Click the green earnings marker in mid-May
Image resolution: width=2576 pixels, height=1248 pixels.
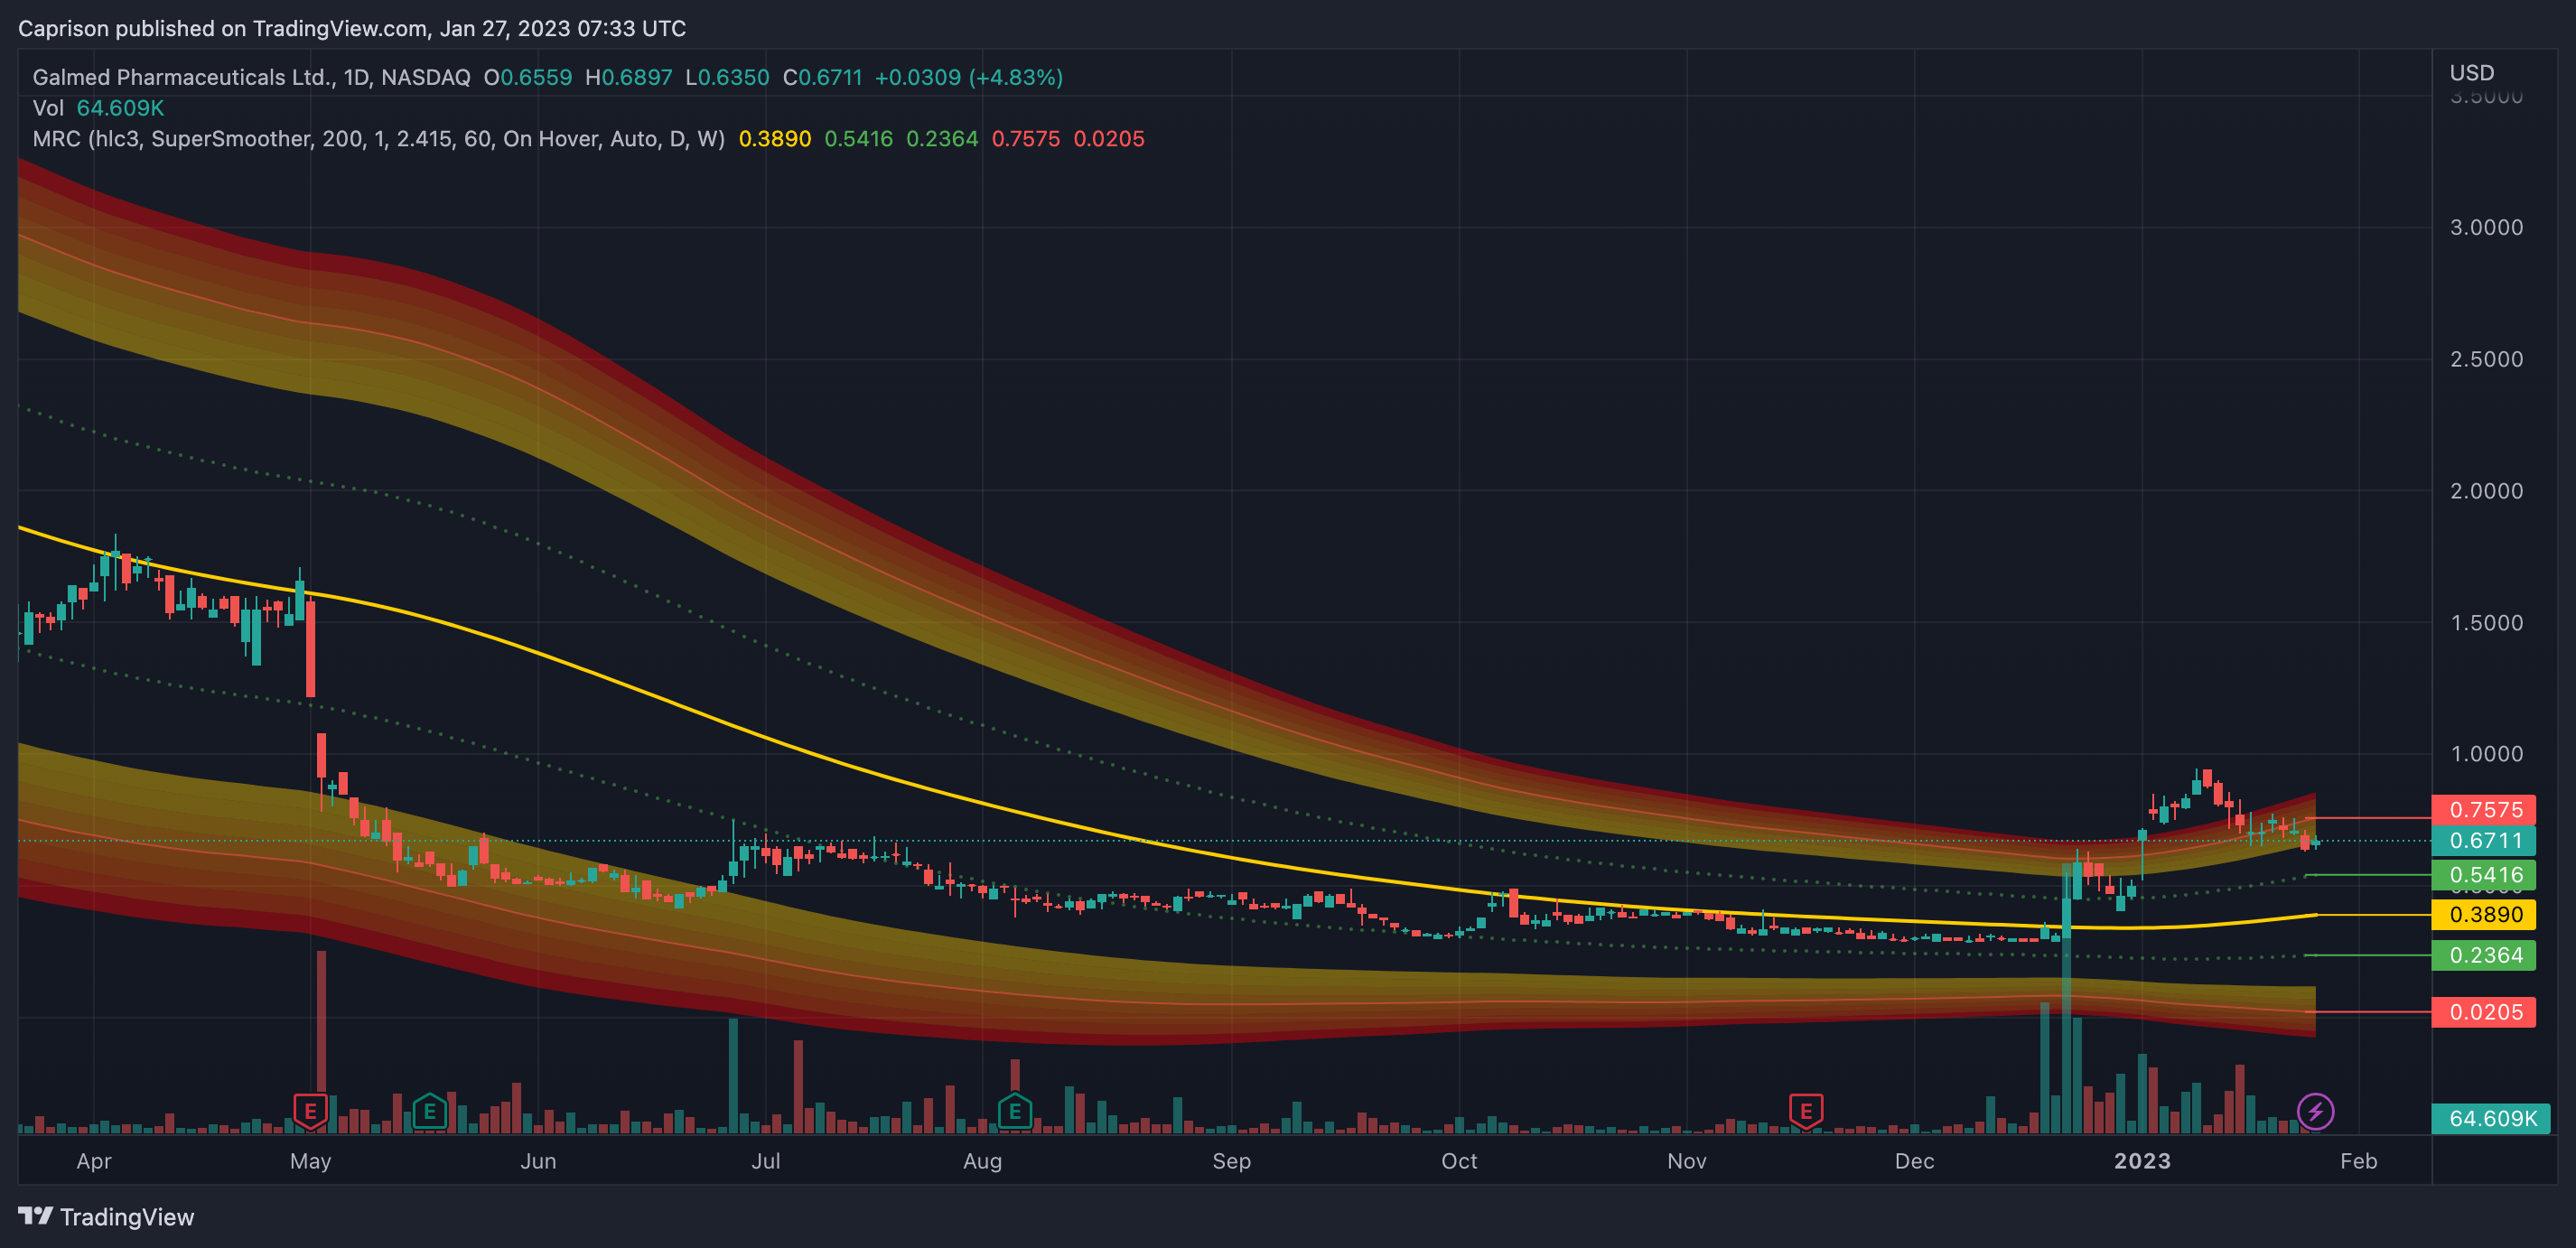429,1111
